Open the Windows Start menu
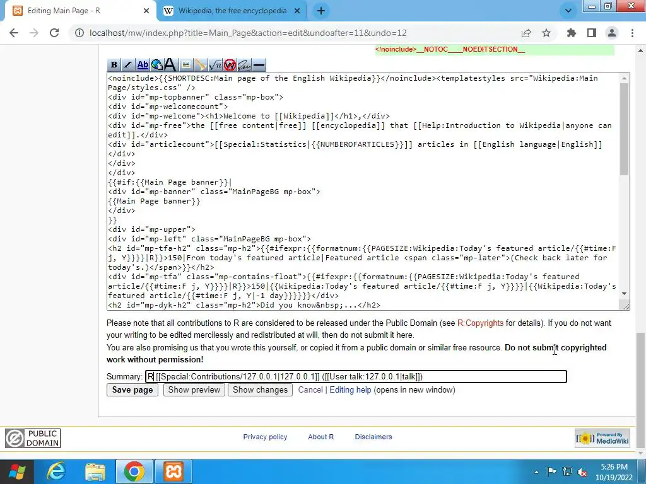Image resolution: width=646 pixels, height=484 pixels. coord(17,471)
